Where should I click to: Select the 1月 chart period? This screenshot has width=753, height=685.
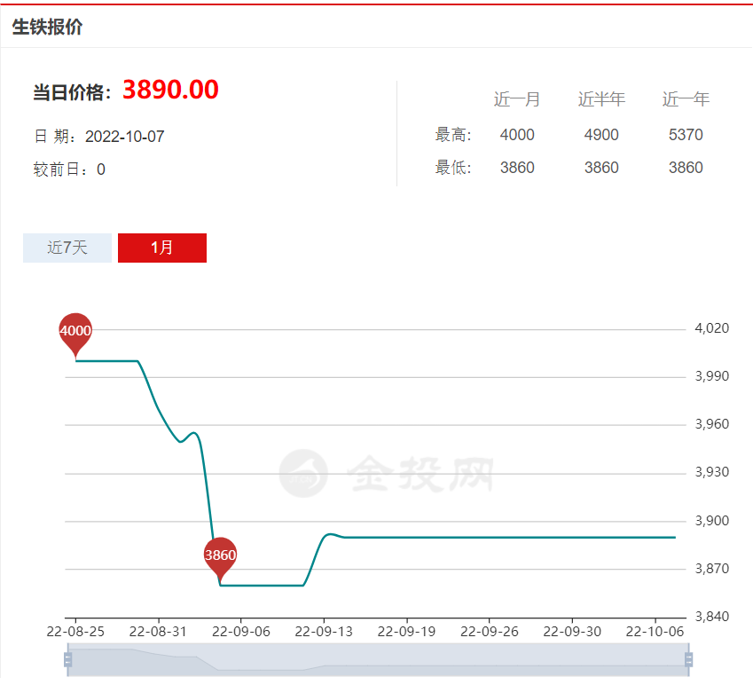(x=161, y=248)
